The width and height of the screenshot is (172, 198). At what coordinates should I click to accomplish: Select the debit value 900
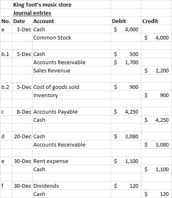[x=126, y=87]
